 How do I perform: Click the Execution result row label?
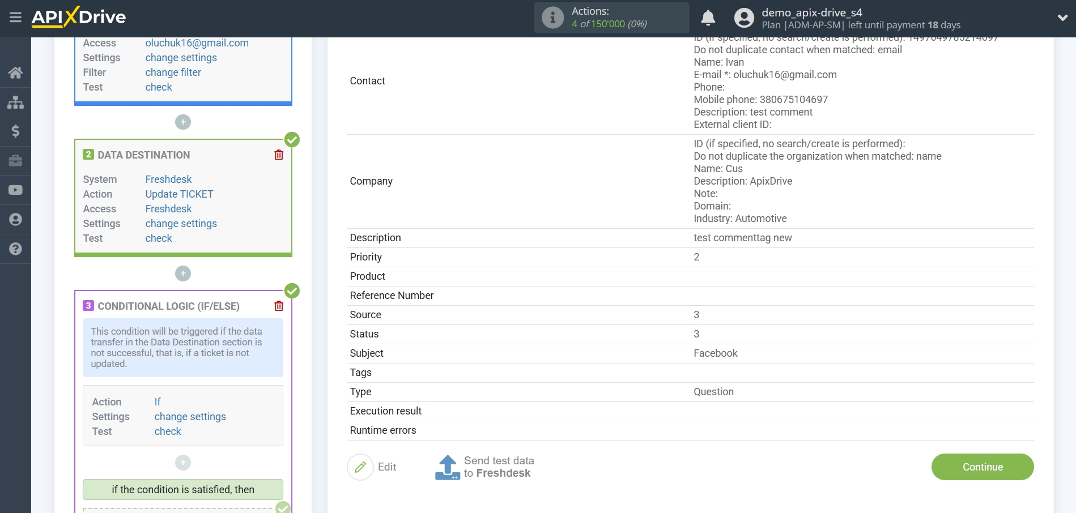[385, 411]
